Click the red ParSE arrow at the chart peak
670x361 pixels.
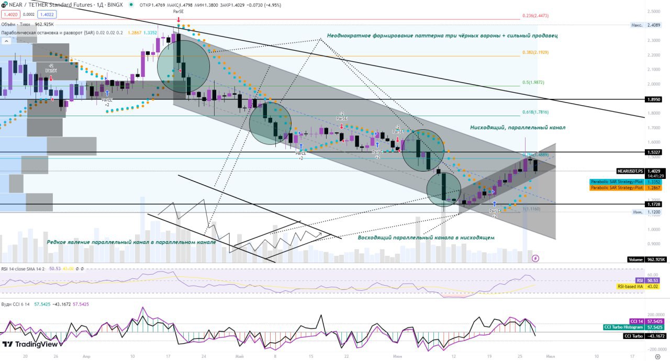pyautogui.click(x=178, y=18)
